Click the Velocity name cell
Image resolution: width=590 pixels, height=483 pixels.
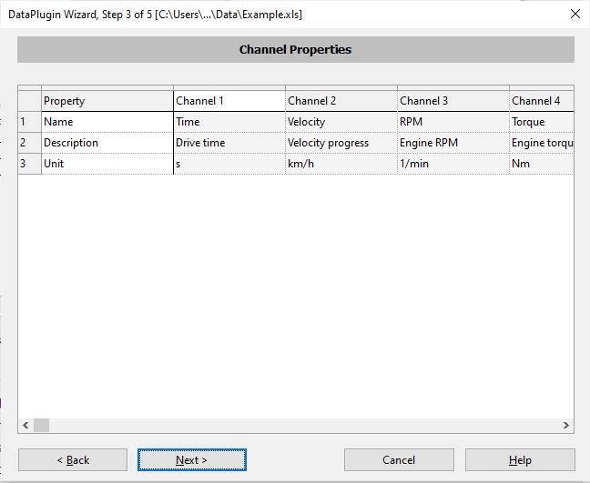(x=341, y=122)
